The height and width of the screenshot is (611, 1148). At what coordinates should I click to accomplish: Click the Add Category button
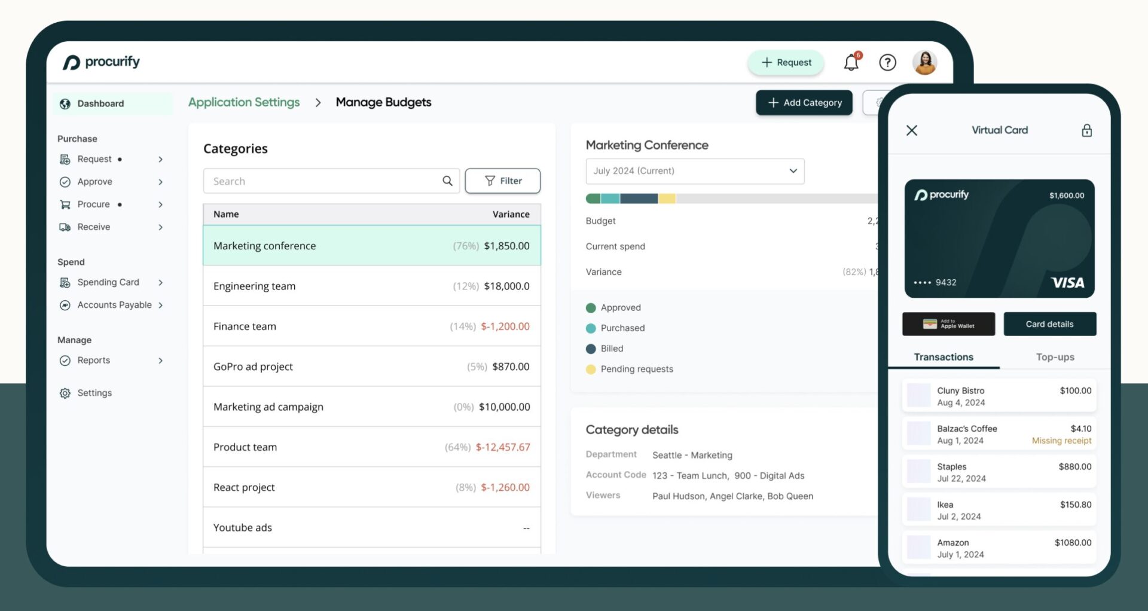point(804,102)
